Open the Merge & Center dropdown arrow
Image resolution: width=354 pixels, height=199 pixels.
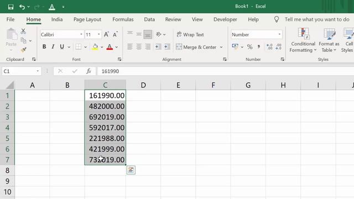[221, 47]
